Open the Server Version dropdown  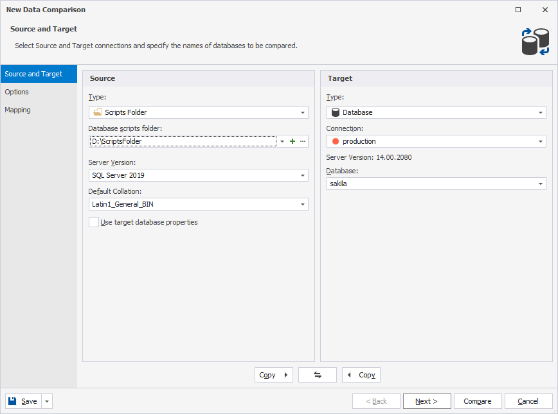click(x=302, y=175)
